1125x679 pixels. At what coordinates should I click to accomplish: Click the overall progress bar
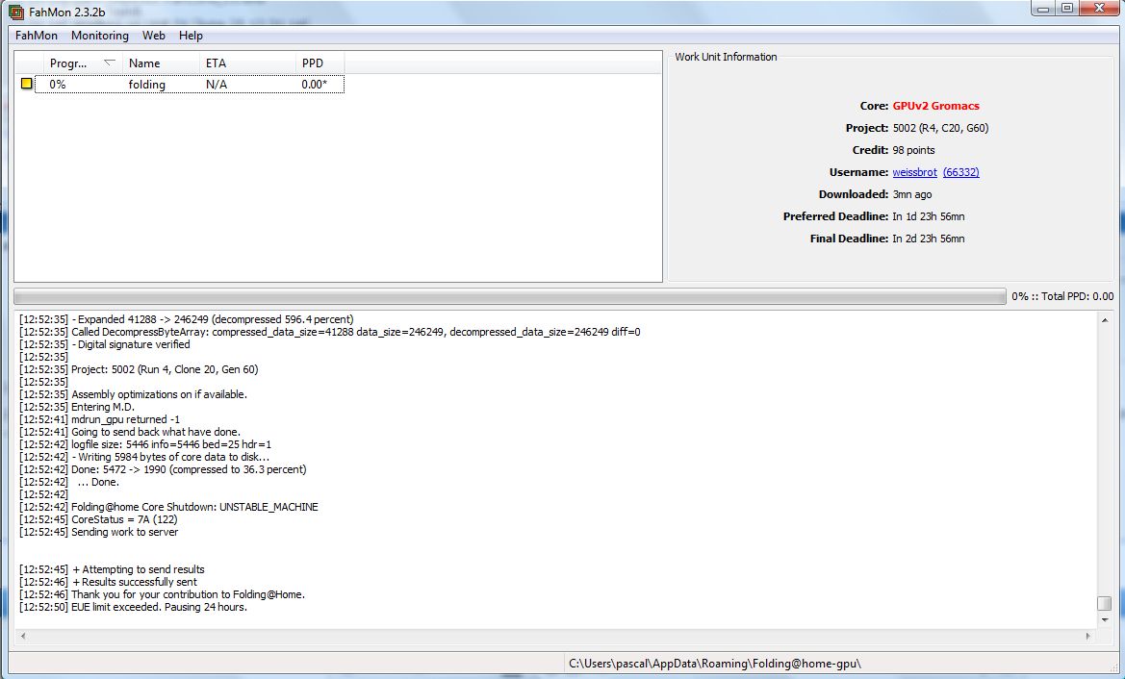pyautogui.click(x=509, y=296)
